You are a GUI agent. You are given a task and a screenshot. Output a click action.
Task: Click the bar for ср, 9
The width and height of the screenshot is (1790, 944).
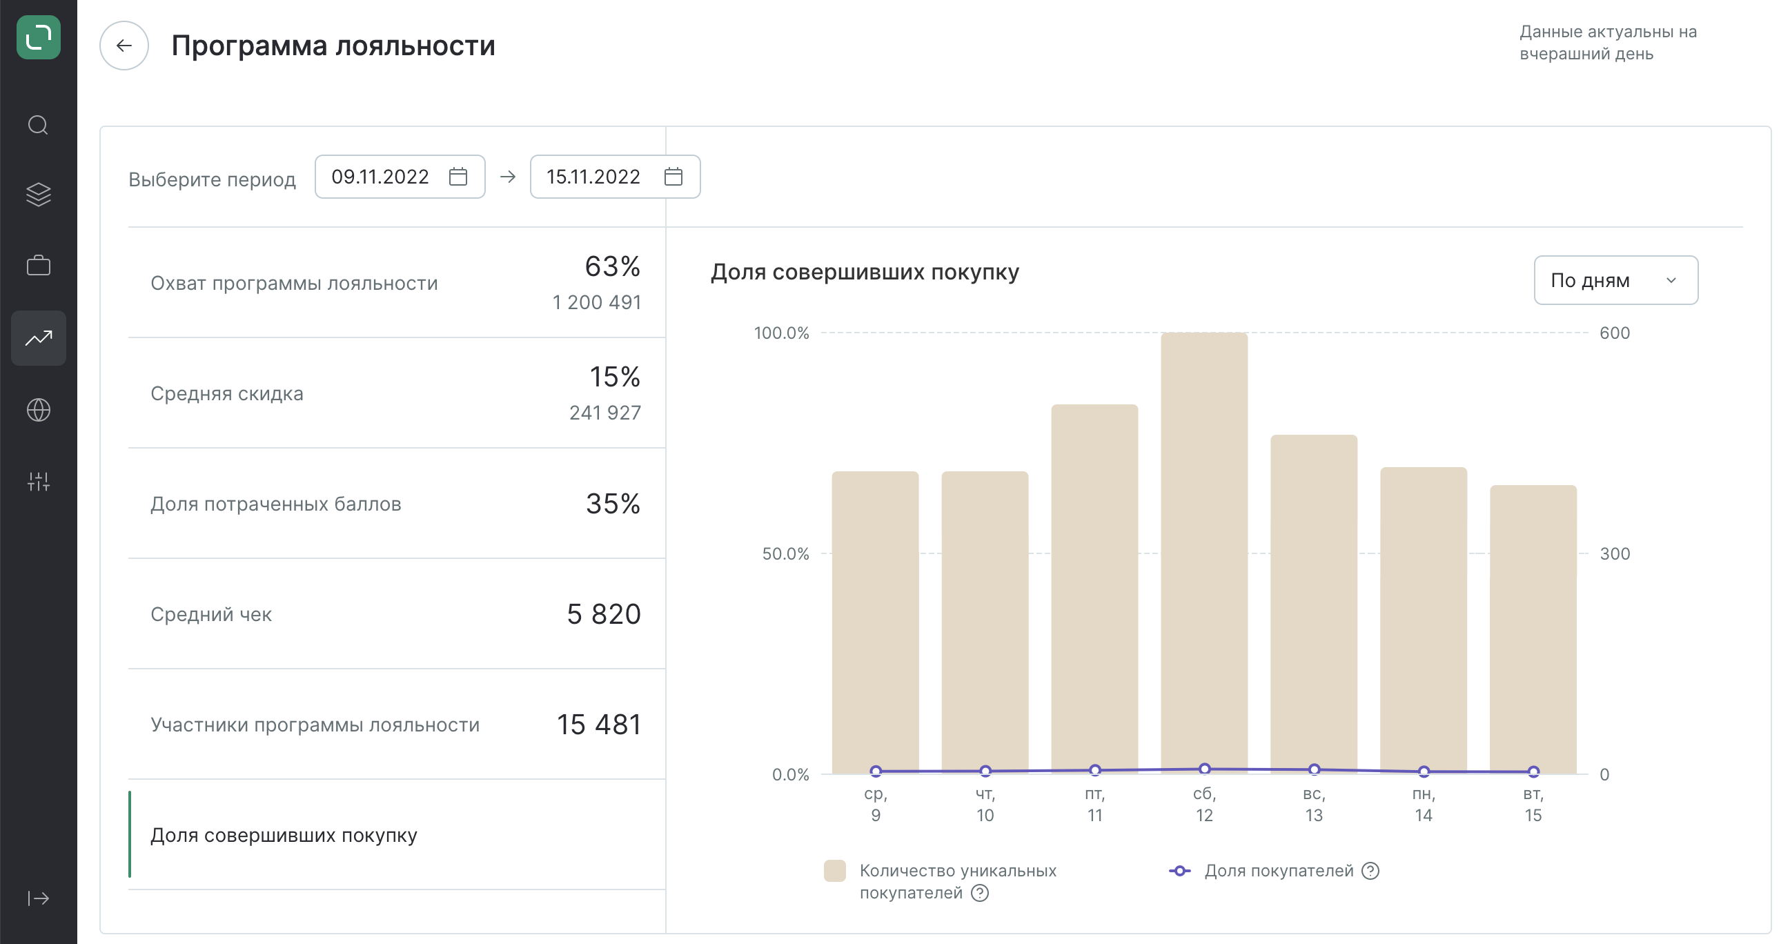pyautogui.click(x=876, y=622)
